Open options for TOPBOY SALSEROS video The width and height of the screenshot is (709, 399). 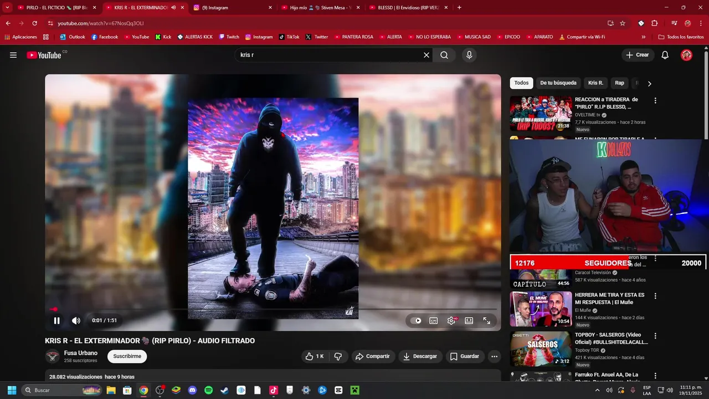[x=655, y=336]
